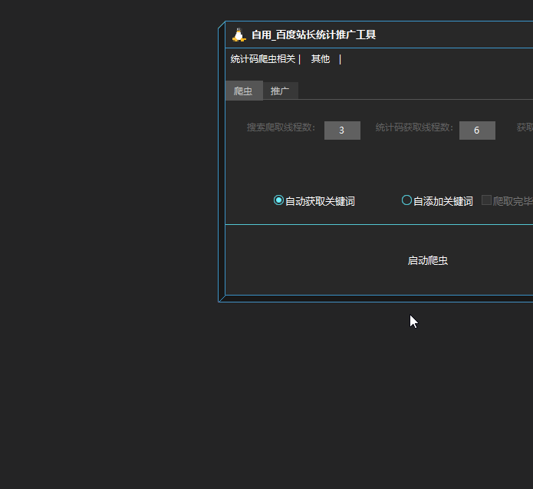Click the cut-off 获取 label at right edge
The width and height of the screenshot is (533, 489).
[x=525, y=127]
